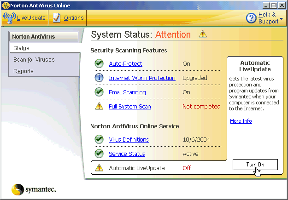Click the Norton AntiVirus sidebar header
The image size is (288, 200).
[x=43, y=36]
